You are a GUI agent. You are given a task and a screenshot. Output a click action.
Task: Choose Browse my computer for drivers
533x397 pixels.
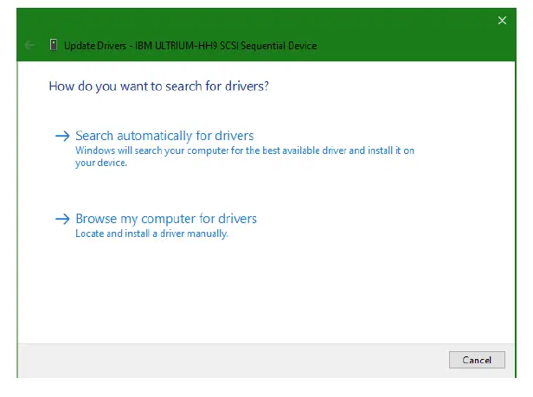click(166, 219)
